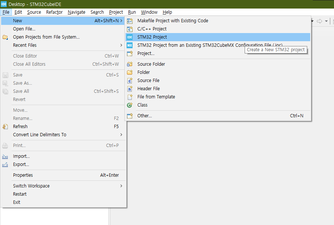The image size is (334, 225).
Task: Click the Source Folder icon
Action: pos(130,64)
